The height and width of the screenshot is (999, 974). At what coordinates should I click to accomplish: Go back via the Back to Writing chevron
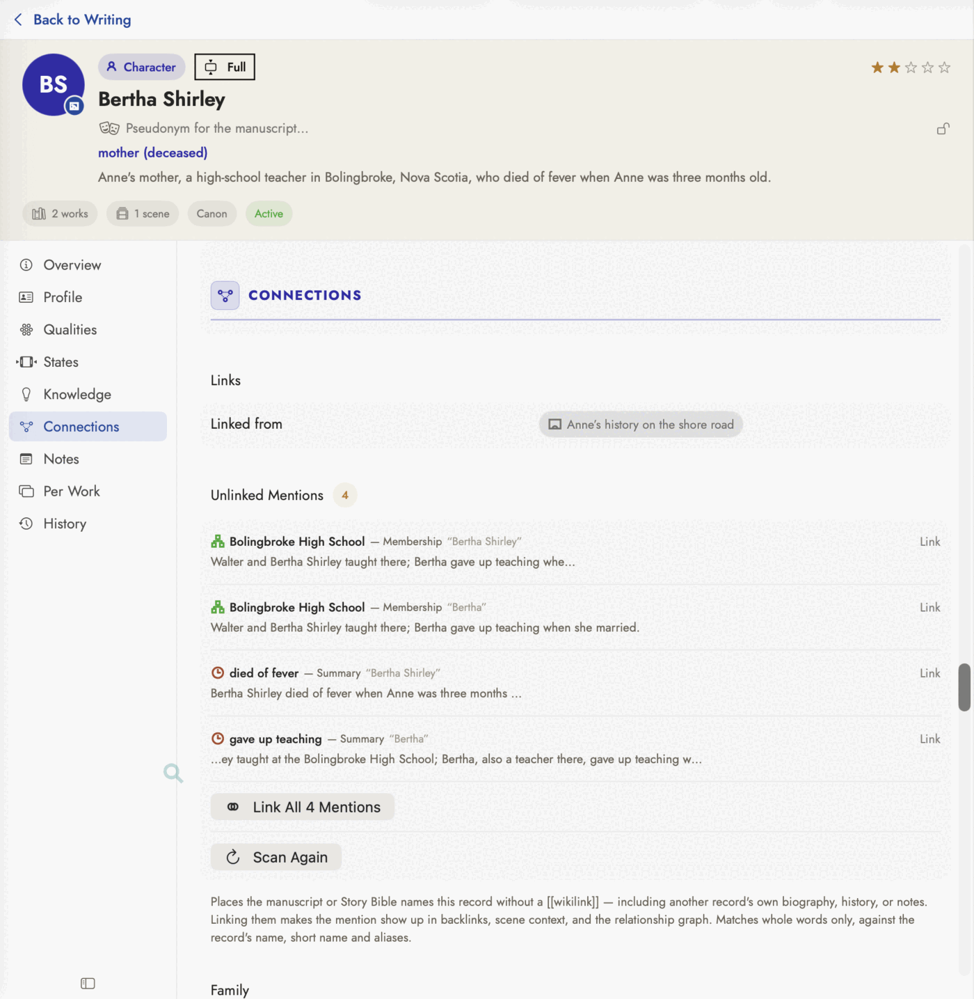point(19,19)
